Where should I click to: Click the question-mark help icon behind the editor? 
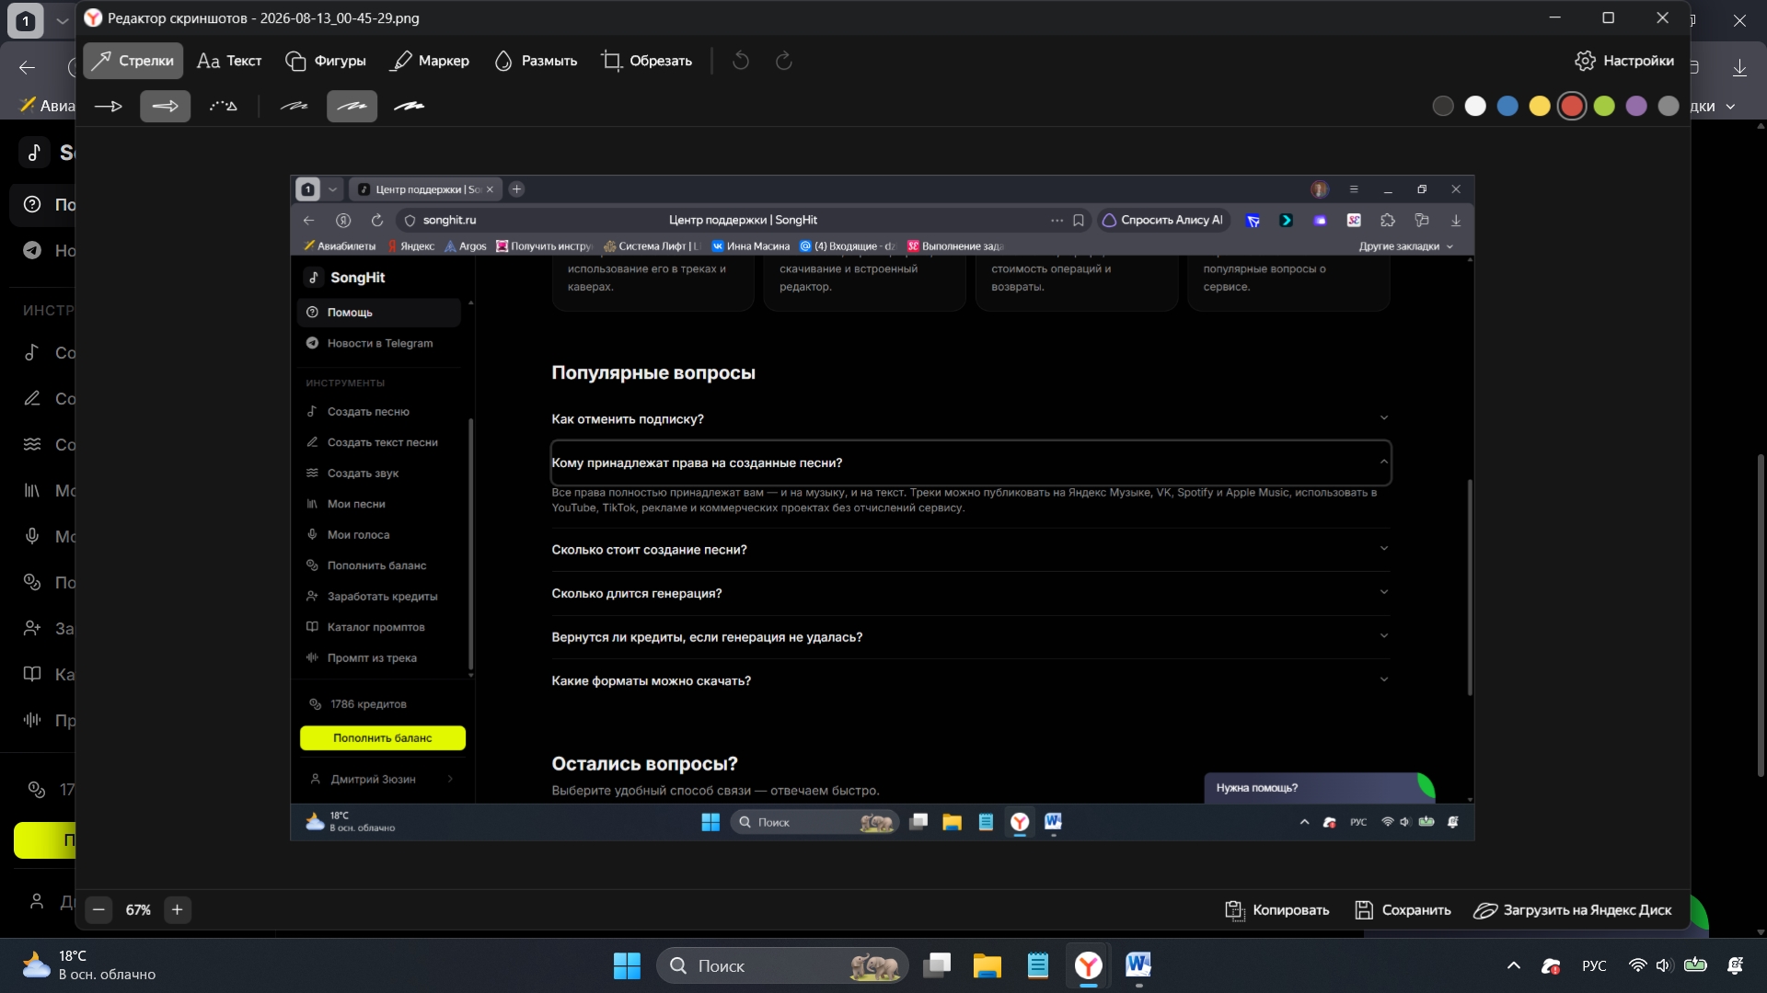32,204
